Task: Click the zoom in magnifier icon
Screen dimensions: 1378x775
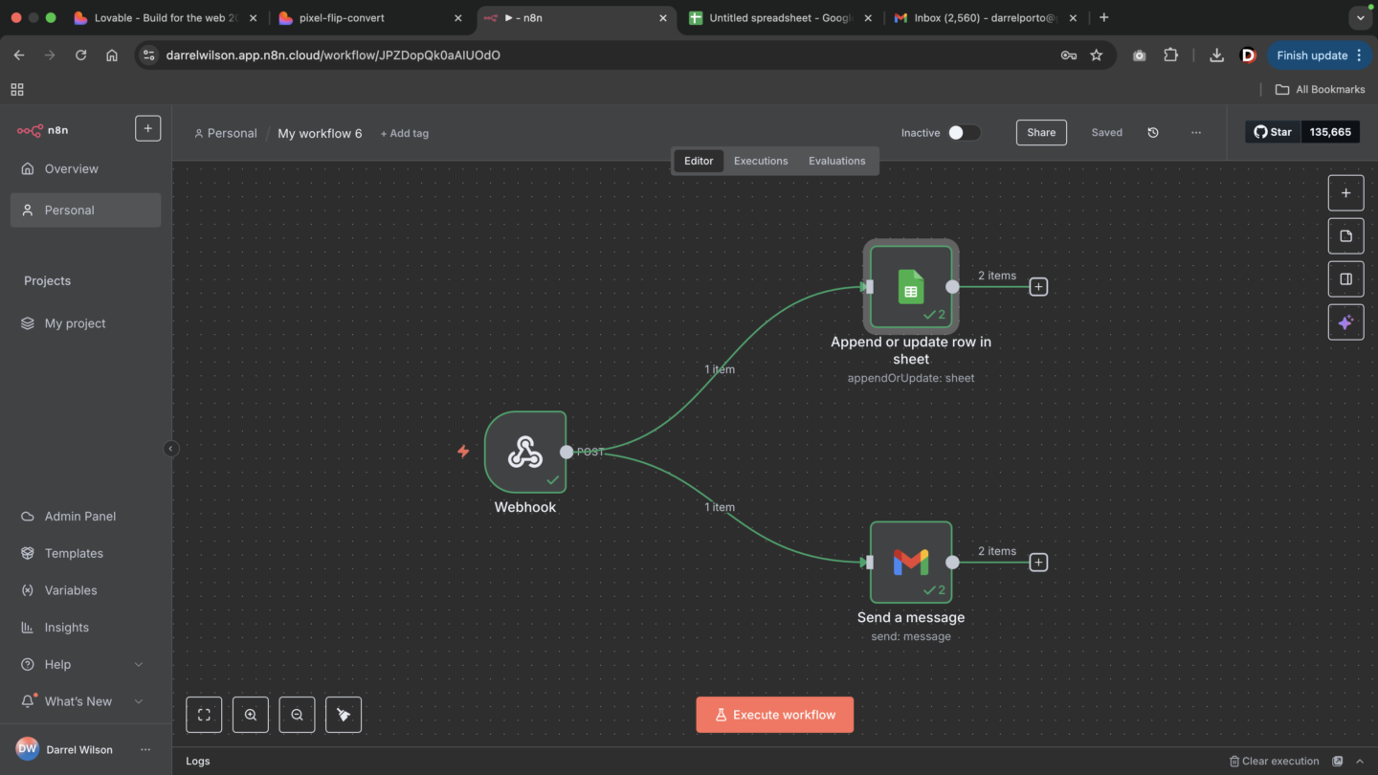Action: (x=251, y=715)
